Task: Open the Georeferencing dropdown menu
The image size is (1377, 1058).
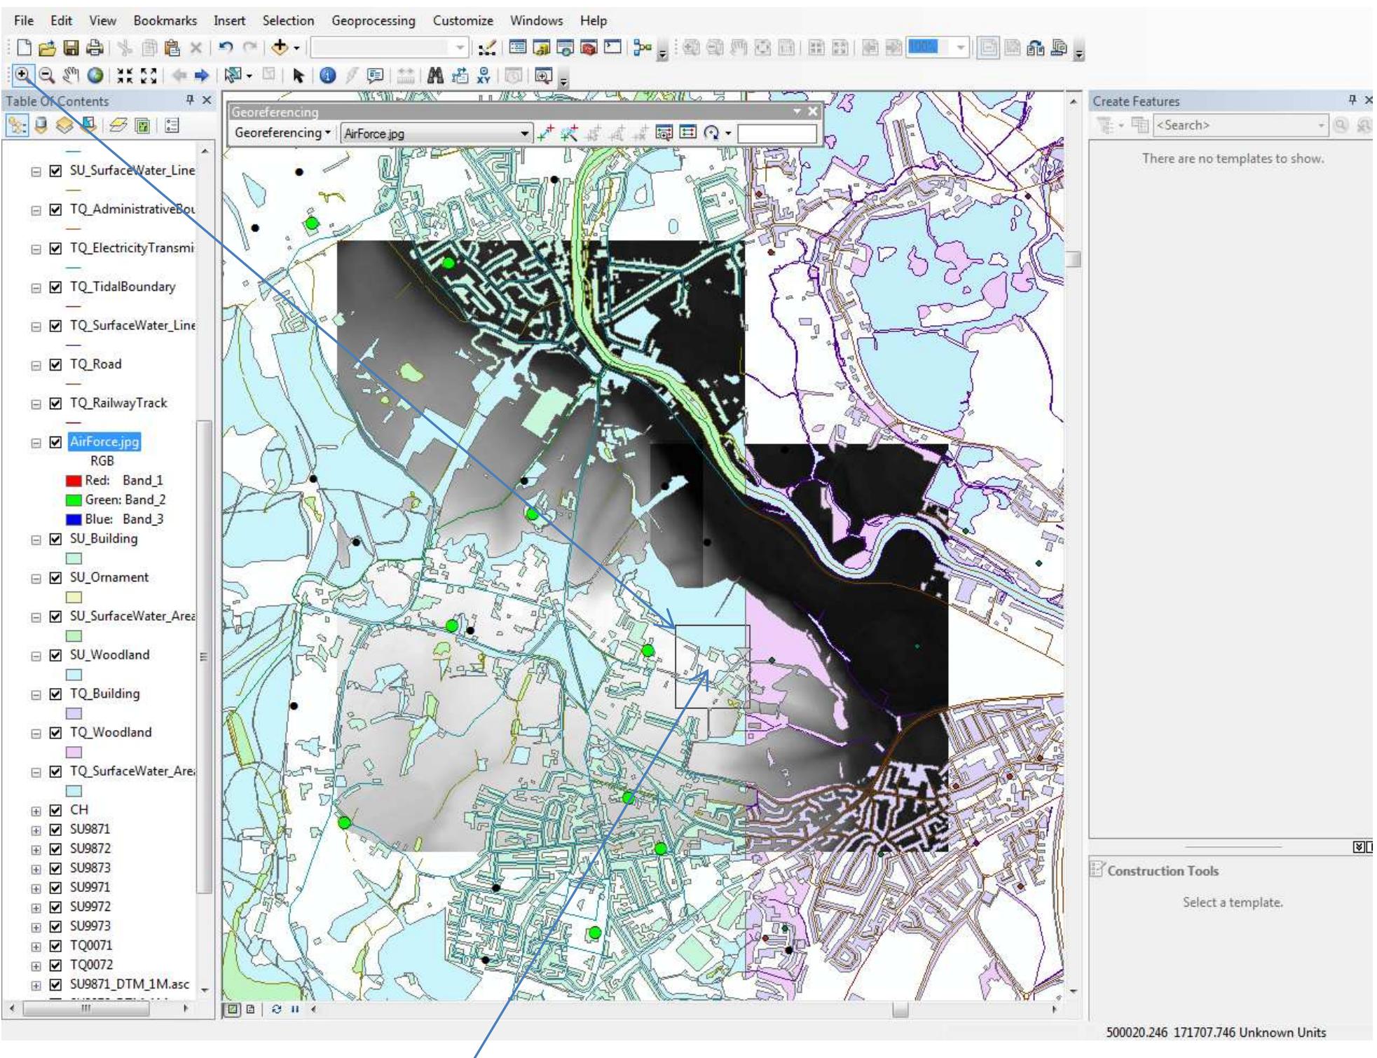Action: [282, 132]
